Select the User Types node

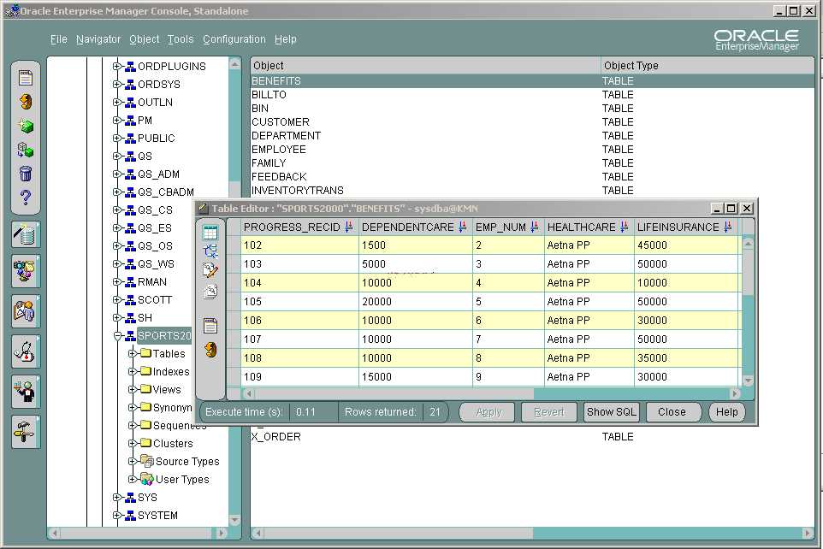click(182, 479)
